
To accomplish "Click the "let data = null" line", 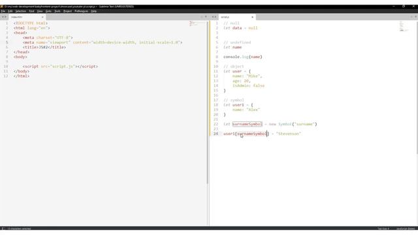I will [x=240, y=28].
